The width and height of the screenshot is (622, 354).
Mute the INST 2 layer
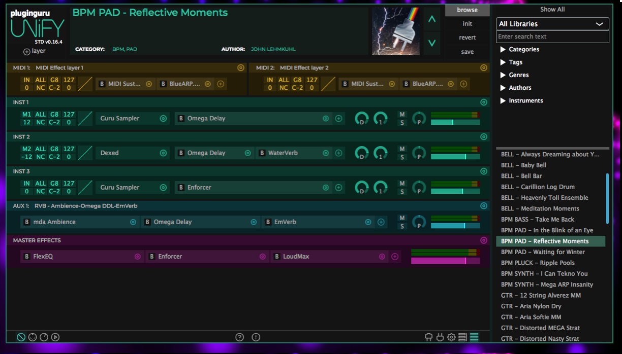pyautogui.click(x=402, y=149)
